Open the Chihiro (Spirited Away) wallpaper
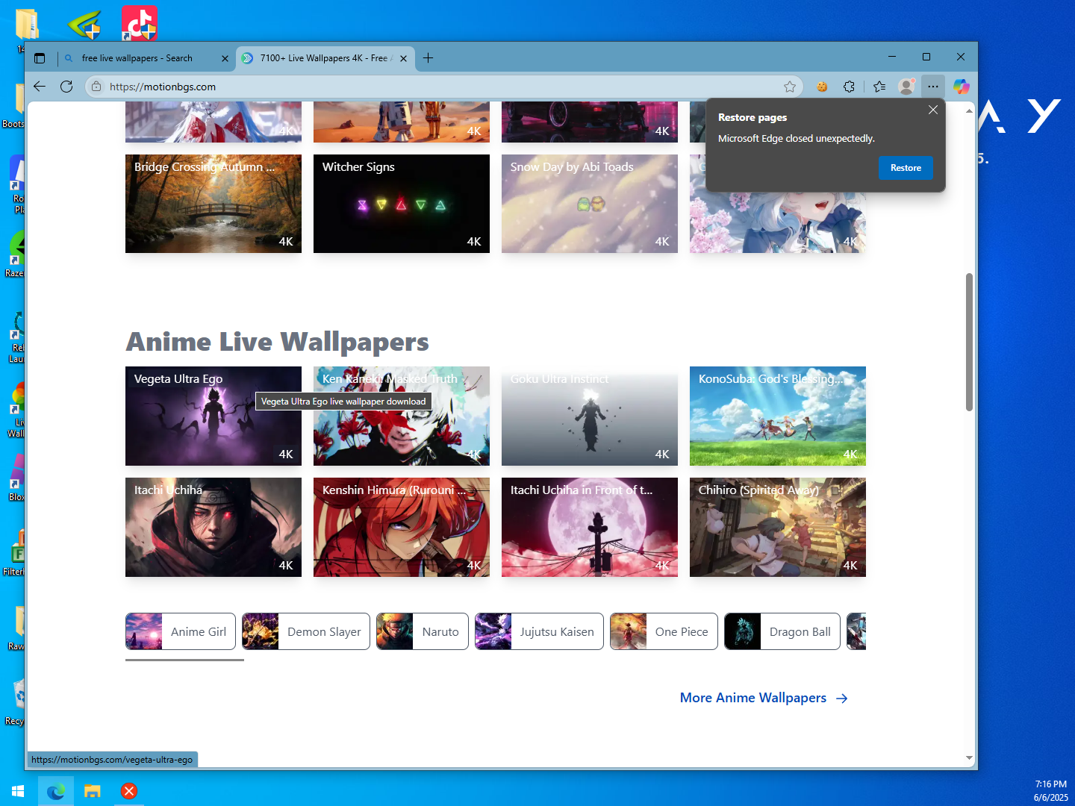 (778, 528)
